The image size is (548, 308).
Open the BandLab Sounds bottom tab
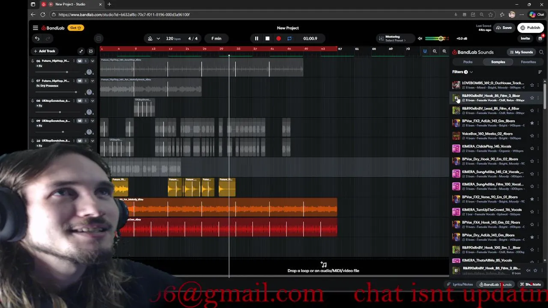[x=496, y=284]
